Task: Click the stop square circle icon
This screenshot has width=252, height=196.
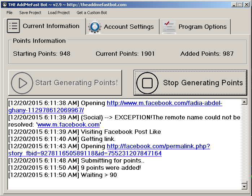Action: click(147, 83)
